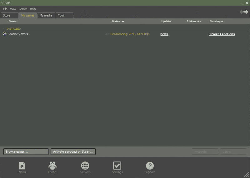Toggle the Status column sort arrow
Screen dimensions: 250x178
123,21
